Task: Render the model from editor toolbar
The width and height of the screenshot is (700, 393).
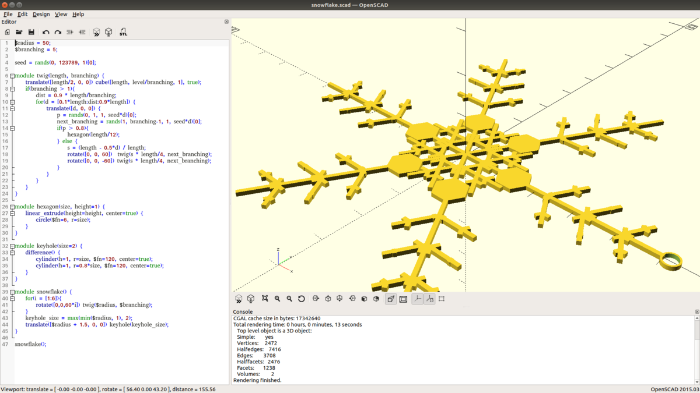Action: click(108, 32)
